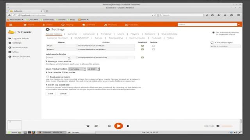Open the Pictures window in taskbar
250x140 pixels.
coord(81,132)
